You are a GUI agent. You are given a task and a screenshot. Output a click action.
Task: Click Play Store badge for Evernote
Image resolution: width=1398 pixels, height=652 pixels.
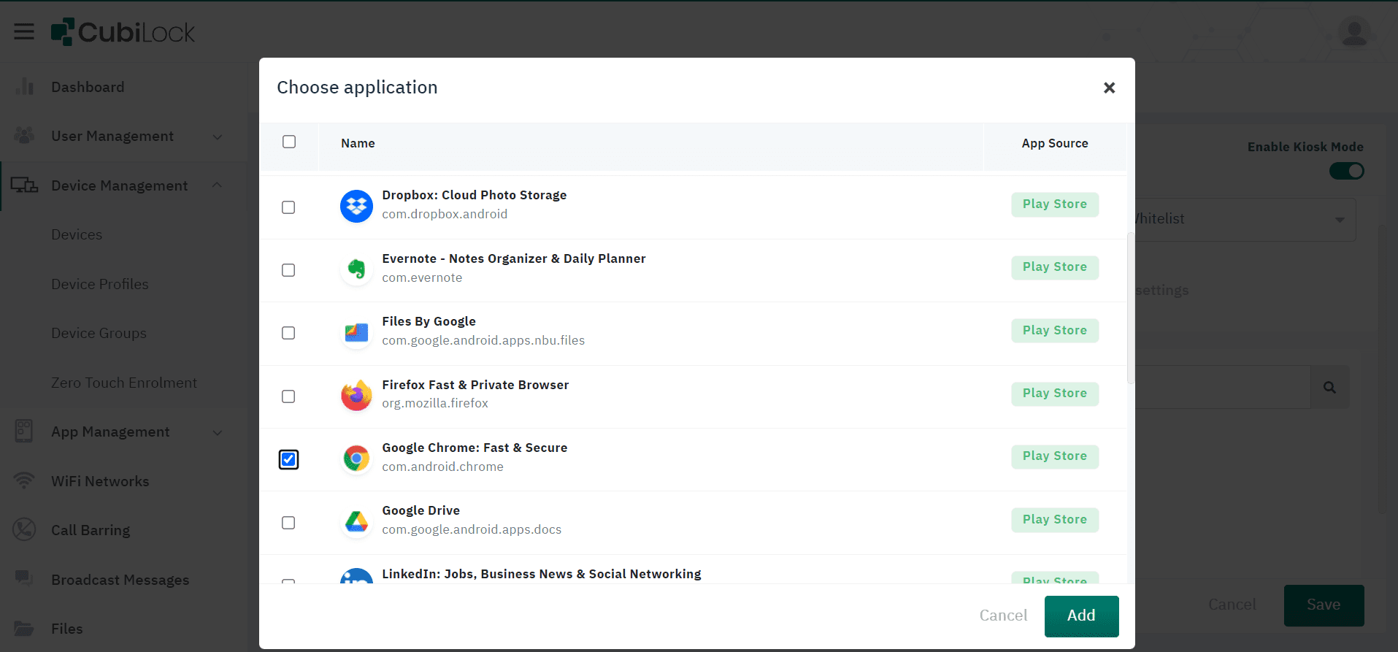click(1055, 267)
